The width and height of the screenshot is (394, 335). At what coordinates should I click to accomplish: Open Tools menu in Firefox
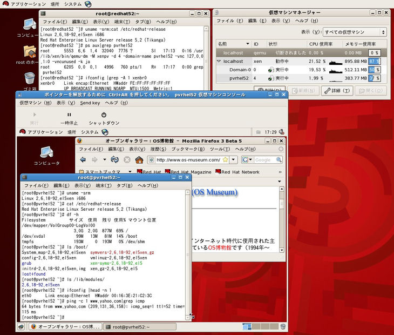220,149
